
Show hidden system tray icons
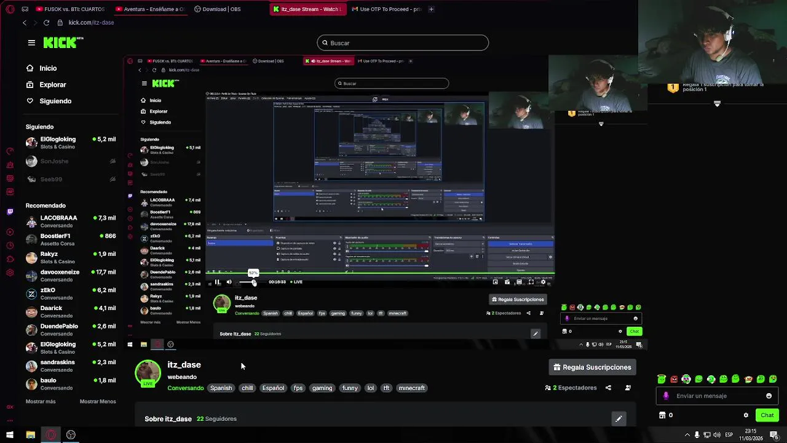click(687, 435)
